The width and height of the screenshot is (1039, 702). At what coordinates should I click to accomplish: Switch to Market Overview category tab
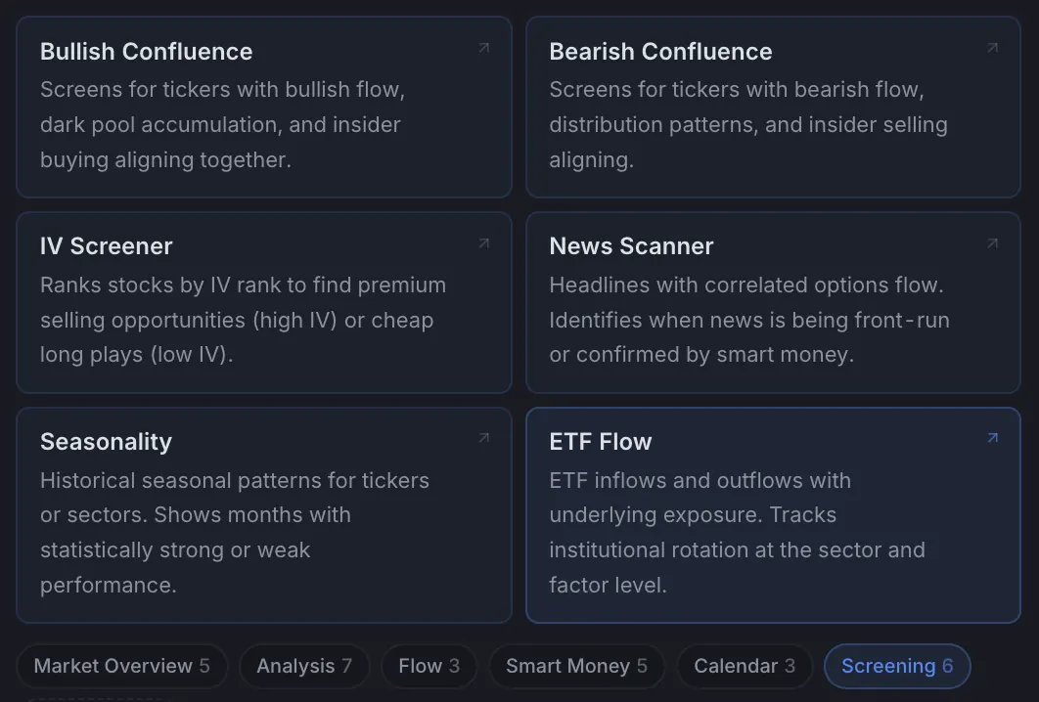click(x=122, y=666)
